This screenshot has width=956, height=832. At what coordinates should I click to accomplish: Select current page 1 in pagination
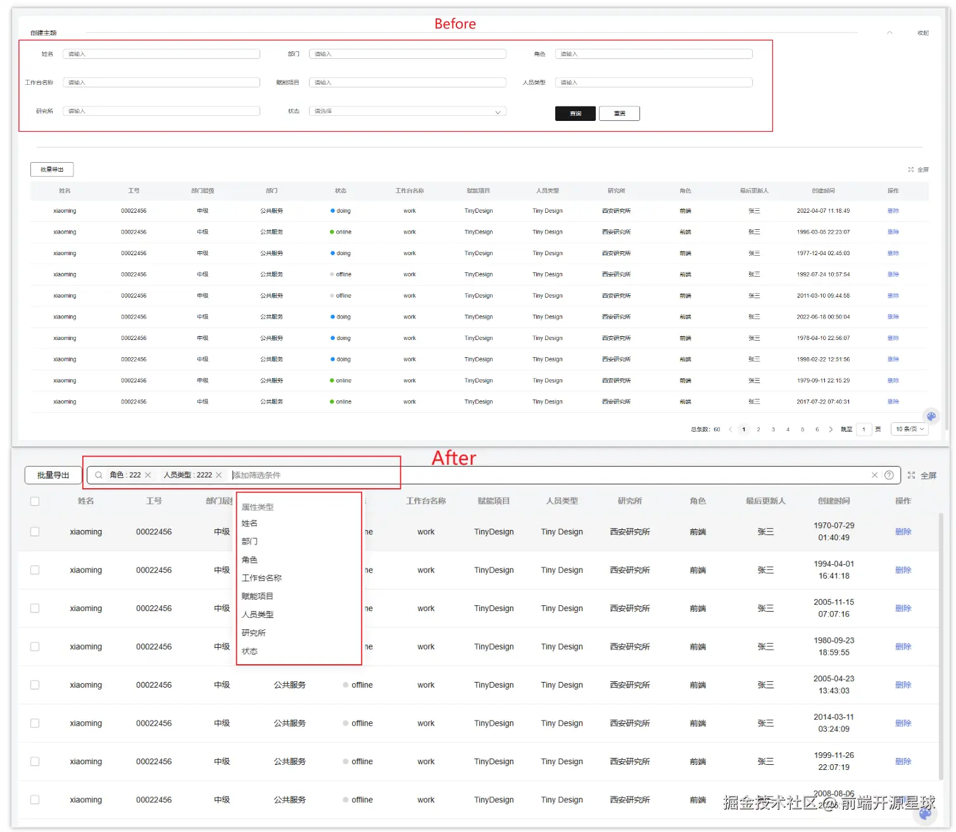click(744, 429)
